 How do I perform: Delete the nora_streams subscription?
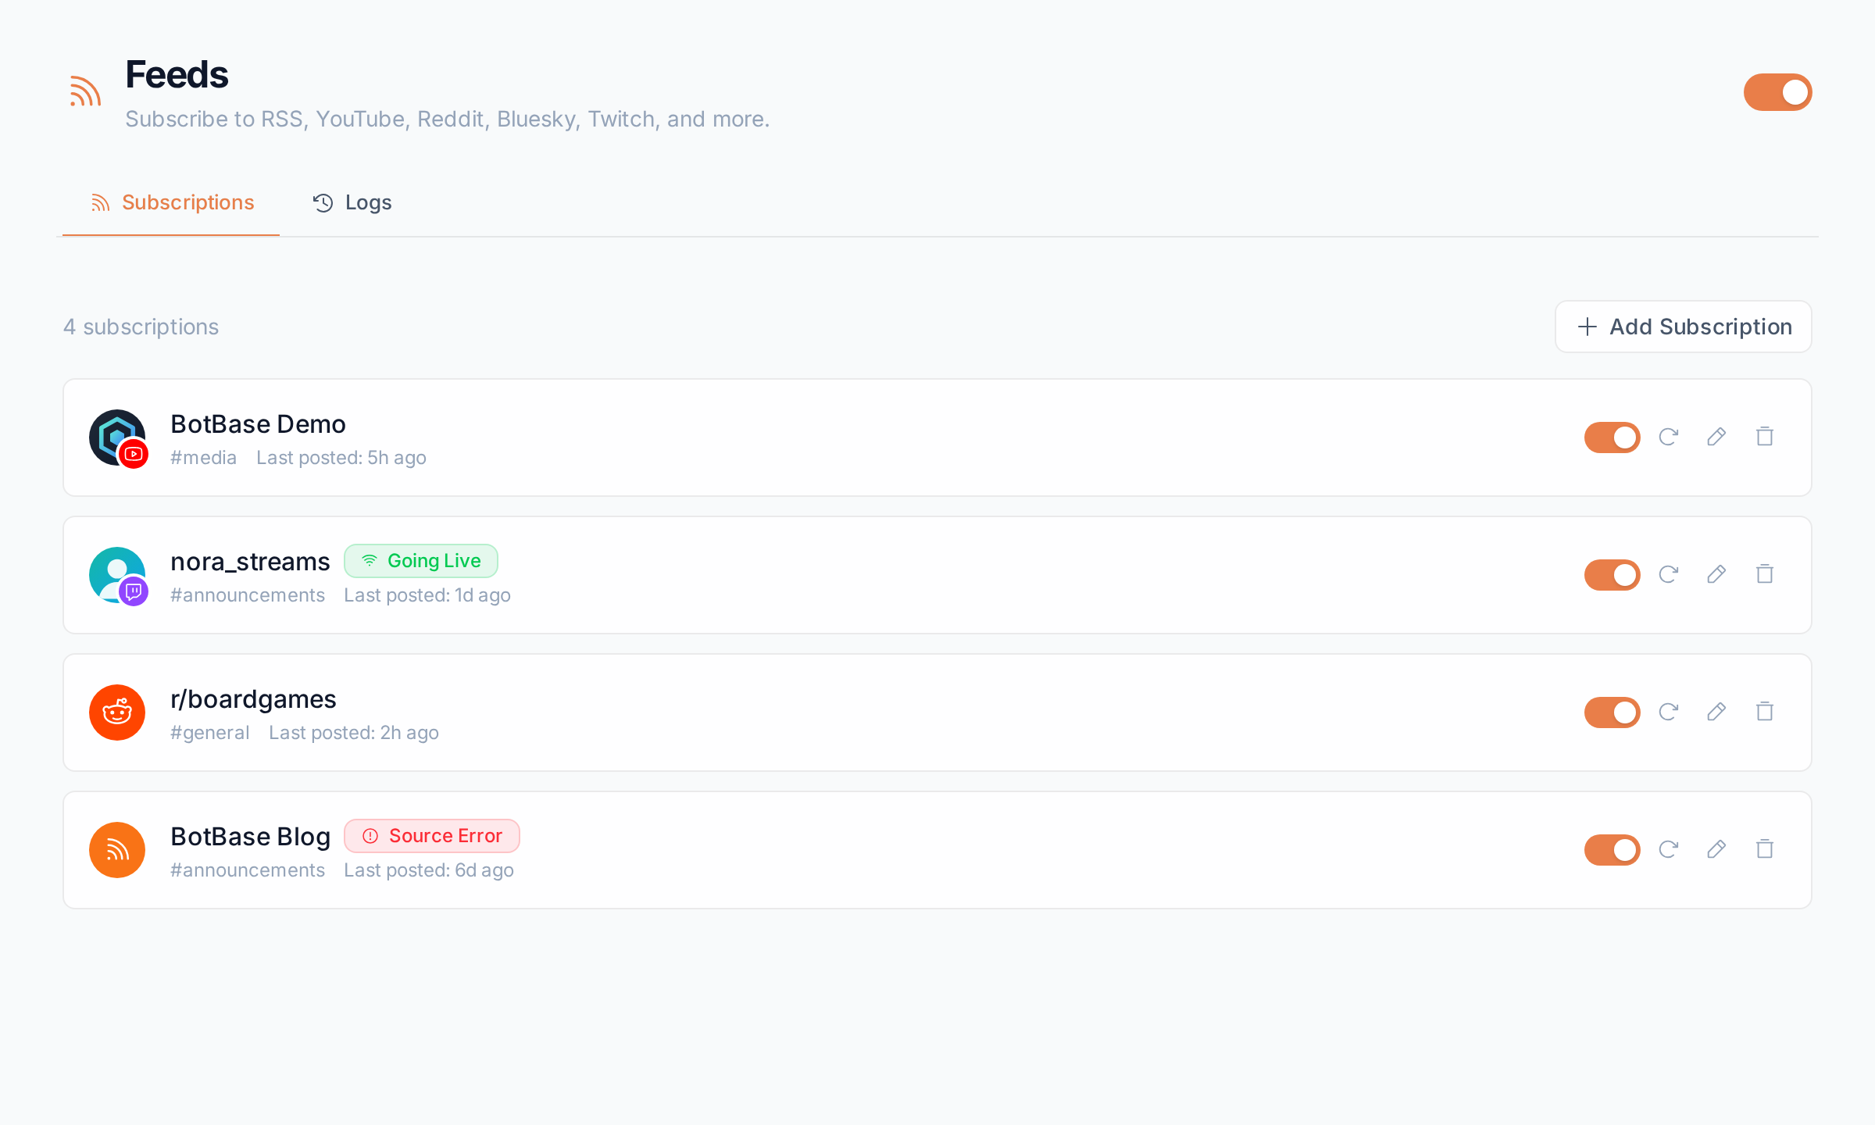(x=1765, y=574)
